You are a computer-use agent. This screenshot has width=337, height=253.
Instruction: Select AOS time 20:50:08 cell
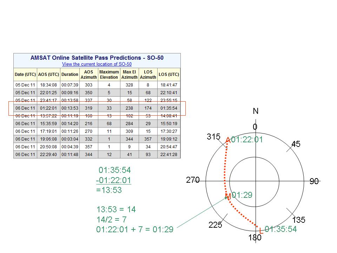tap(48, 147)
